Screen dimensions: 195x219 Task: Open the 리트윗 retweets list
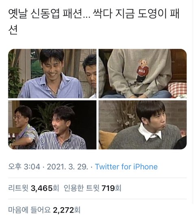point(34,188)
